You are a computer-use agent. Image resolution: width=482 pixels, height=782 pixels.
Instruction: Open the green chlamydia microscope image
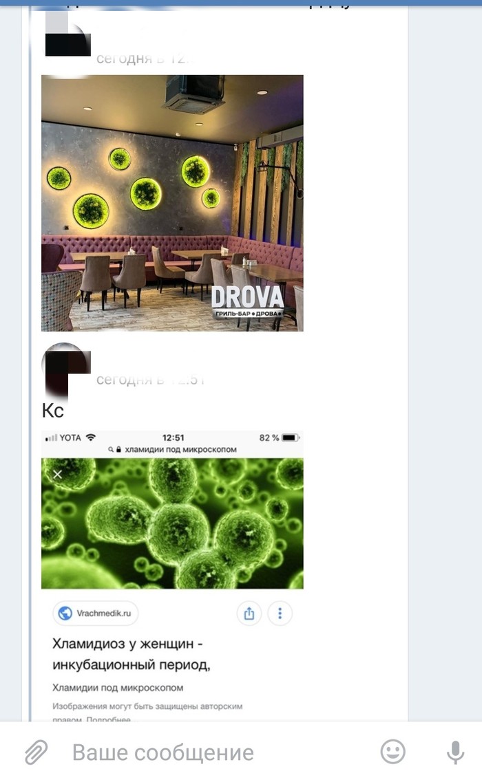coord(172,523)
